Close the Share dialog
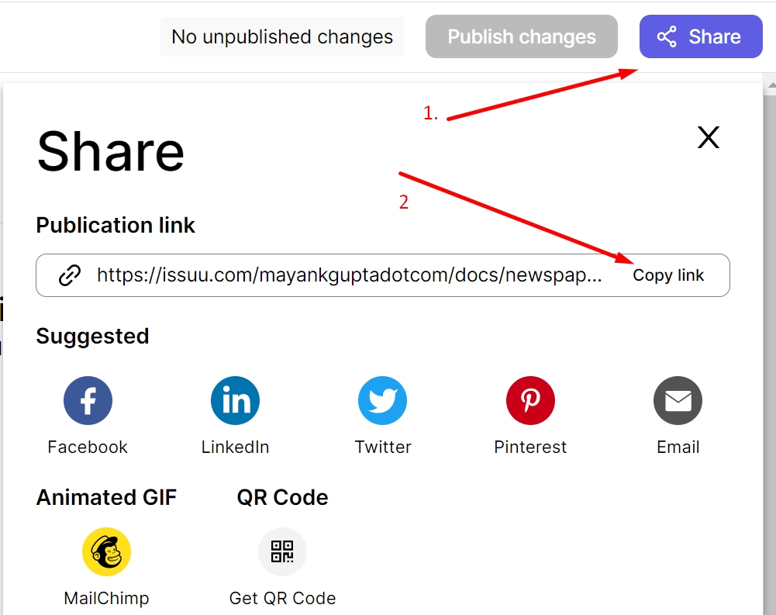776x615 pixels. coord(708,136)
